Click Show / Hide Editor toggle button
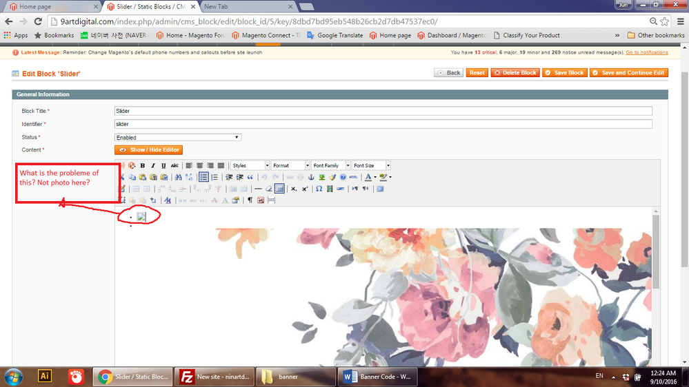Screen dimensions: 689x387 pyautogui.click(x=148, y=149)
